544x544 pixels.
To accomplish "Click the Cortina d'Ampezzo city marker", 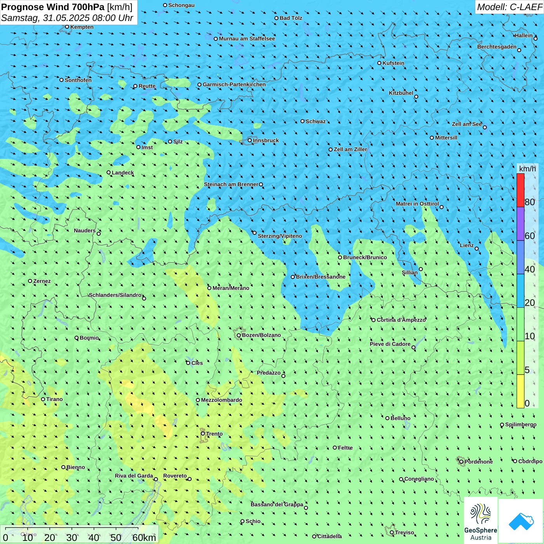I will pyautogui.click(x=373, y=320).
